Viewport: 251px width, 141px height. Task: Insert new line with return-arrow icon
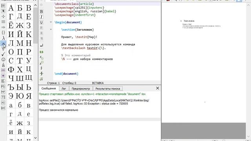(42, 45)
